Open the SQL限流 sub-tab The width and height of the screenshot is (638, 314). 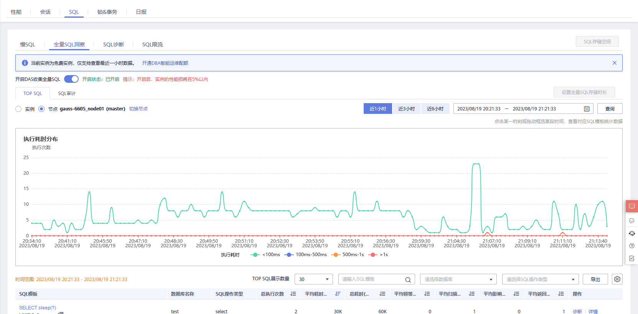coord(153,44)
